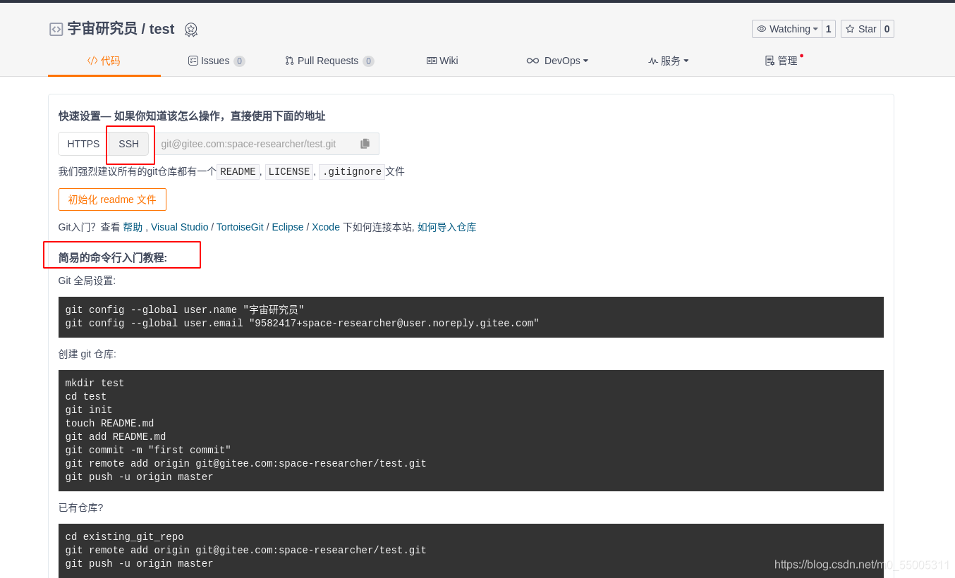This screenshot has width=955, height=578.
Task: Expand the DevOps menu
Action: [557, 61]
